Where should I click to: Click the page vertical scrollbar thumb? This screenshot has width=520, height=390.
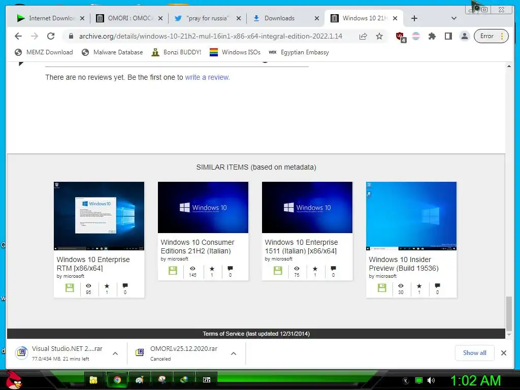coord(509,314)
